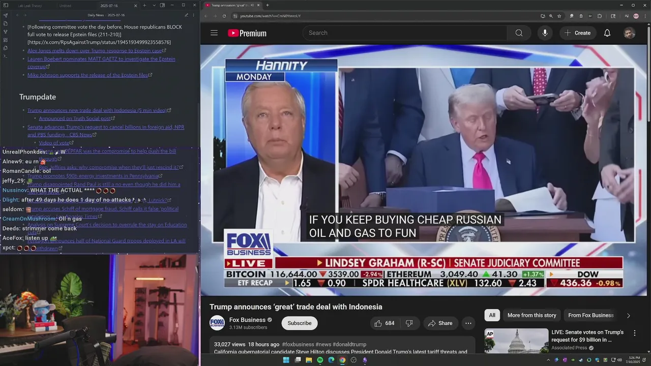Go back in Chrome toolbar
This screenshot has height=366, width=651.
click(205, 16)
